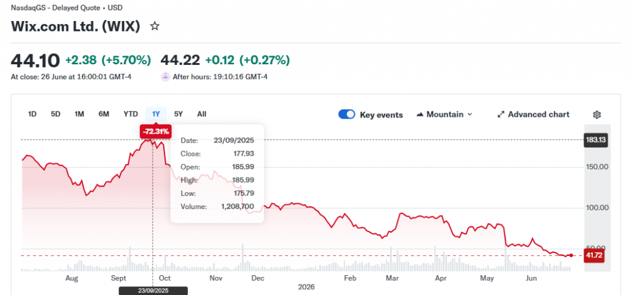The height and width of the screenshot is (295, 633).
Task: Click the Mountain chart type icon
Action: pyautogui.click(x=420, y=114)
